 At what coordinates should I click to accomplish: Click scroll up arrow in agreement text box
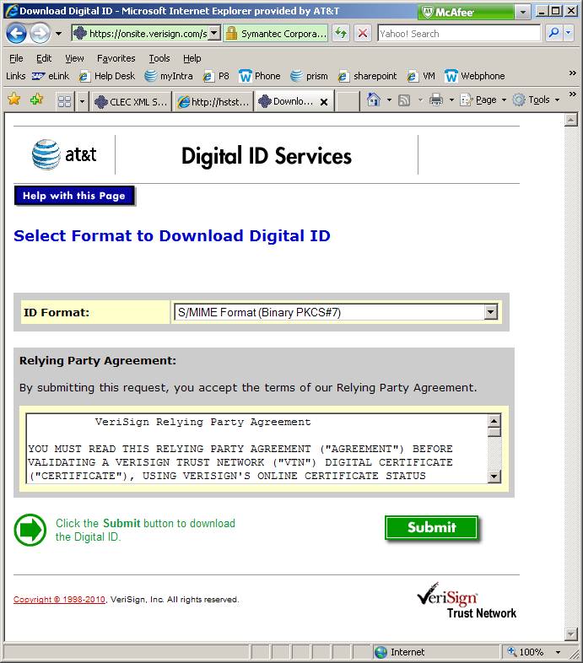[x=494, y=421]
